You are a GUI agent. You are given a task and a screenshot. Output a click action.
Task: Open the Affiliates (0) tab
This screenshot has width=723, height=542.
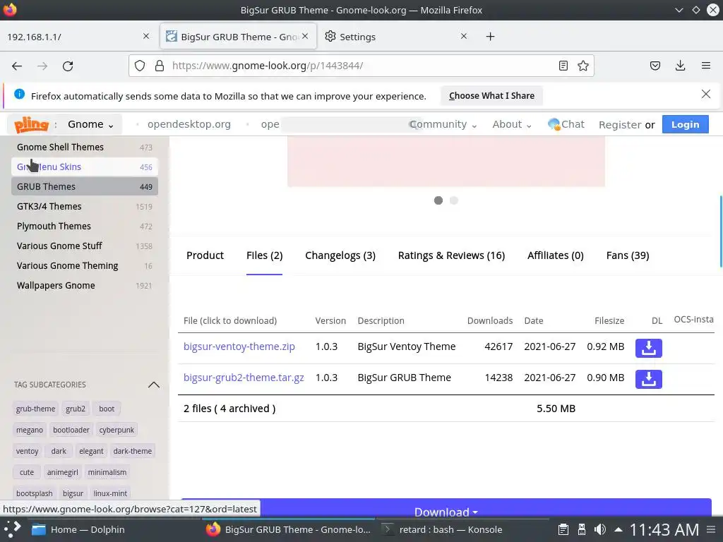tap(556, 255)
